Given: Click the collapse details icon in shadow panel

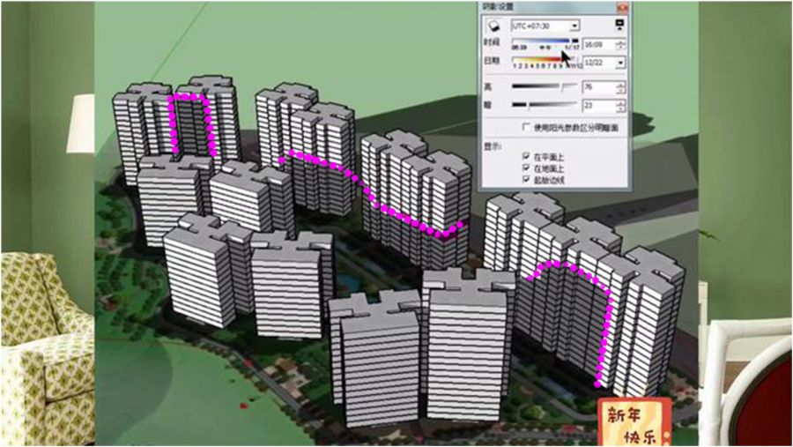Looking at the screenshot, I should pyautogui.click(x=619, y=25).
